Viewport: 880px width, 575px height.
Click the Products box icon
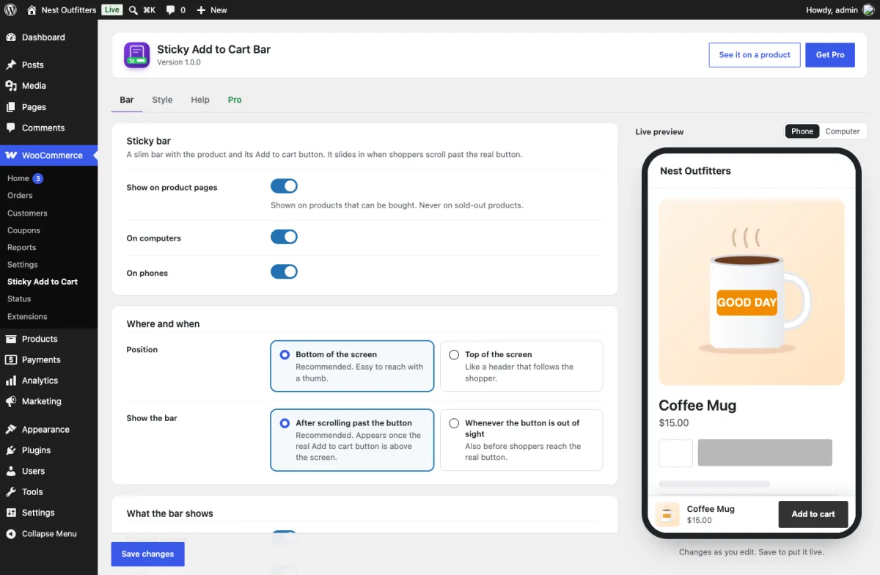pos(11,339)
